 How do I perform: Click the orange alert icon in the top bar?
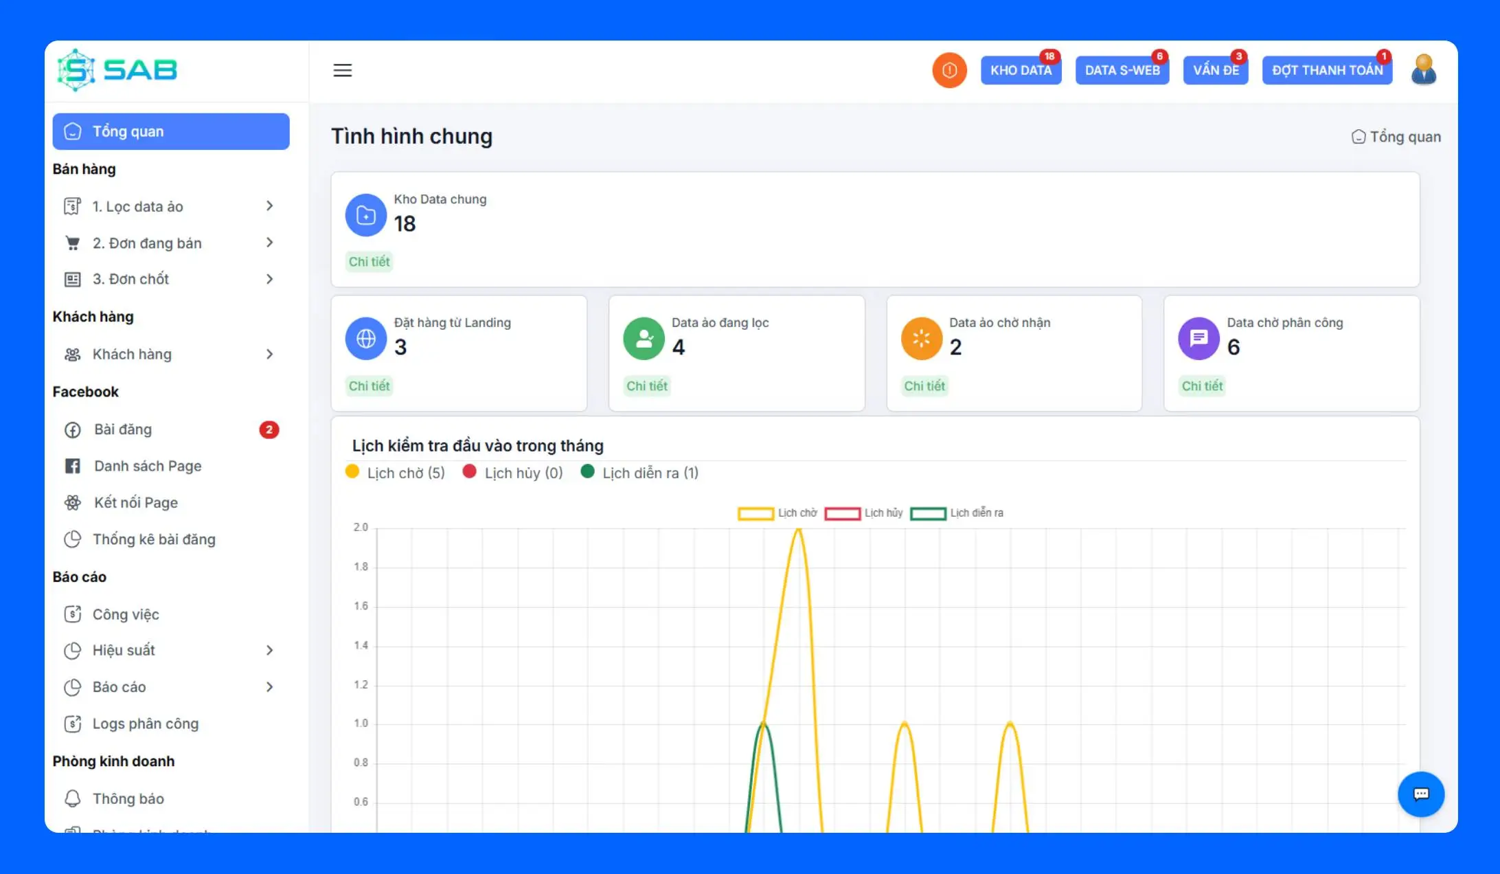(949, 69)
